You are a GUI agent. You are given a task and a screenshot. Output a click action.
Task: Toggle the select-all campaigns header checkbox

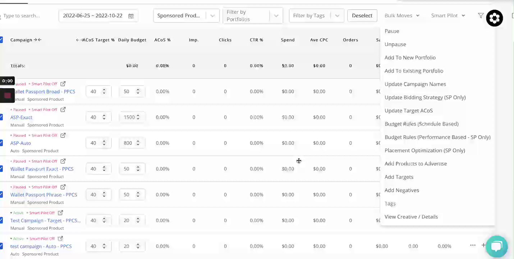(1, 40)
